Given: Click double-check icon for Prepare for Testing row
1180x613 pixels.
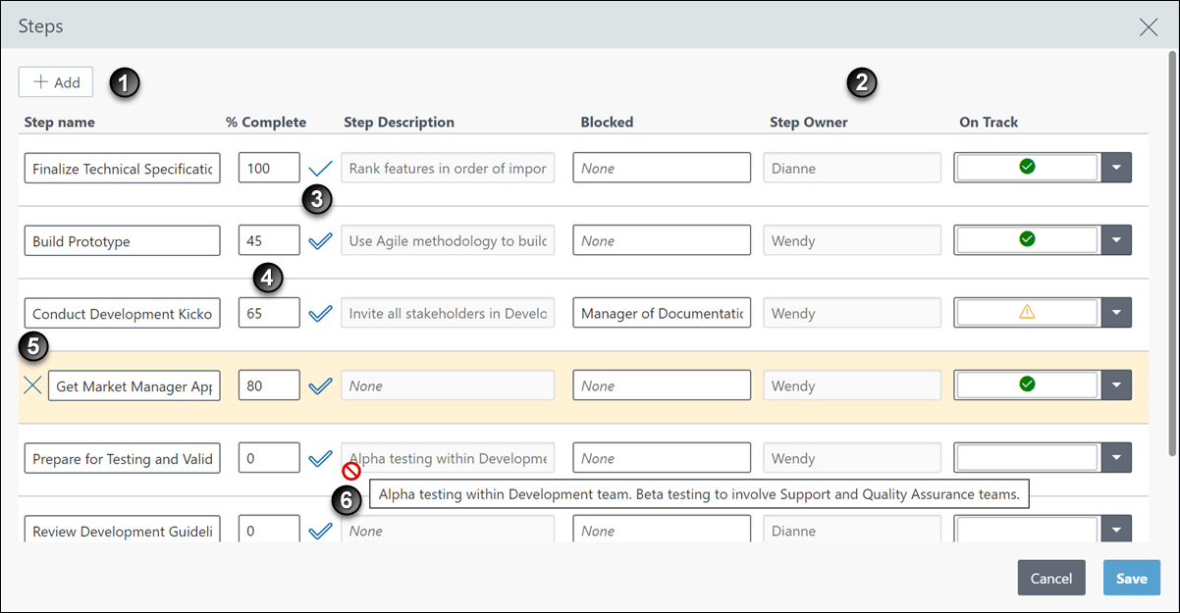Looking at the screenshot, I should point(320,458).
